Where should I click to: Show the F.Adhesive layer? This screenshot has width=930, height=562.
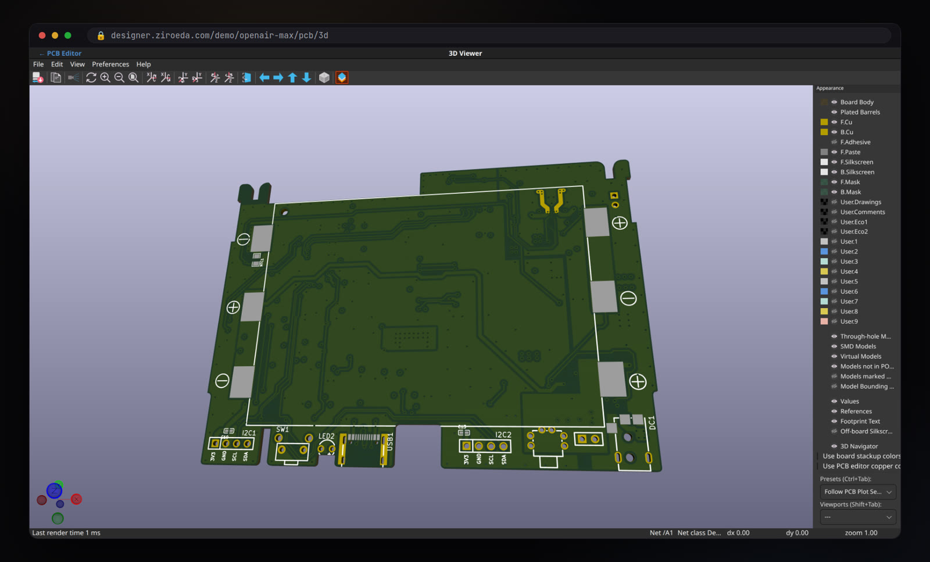834,142
